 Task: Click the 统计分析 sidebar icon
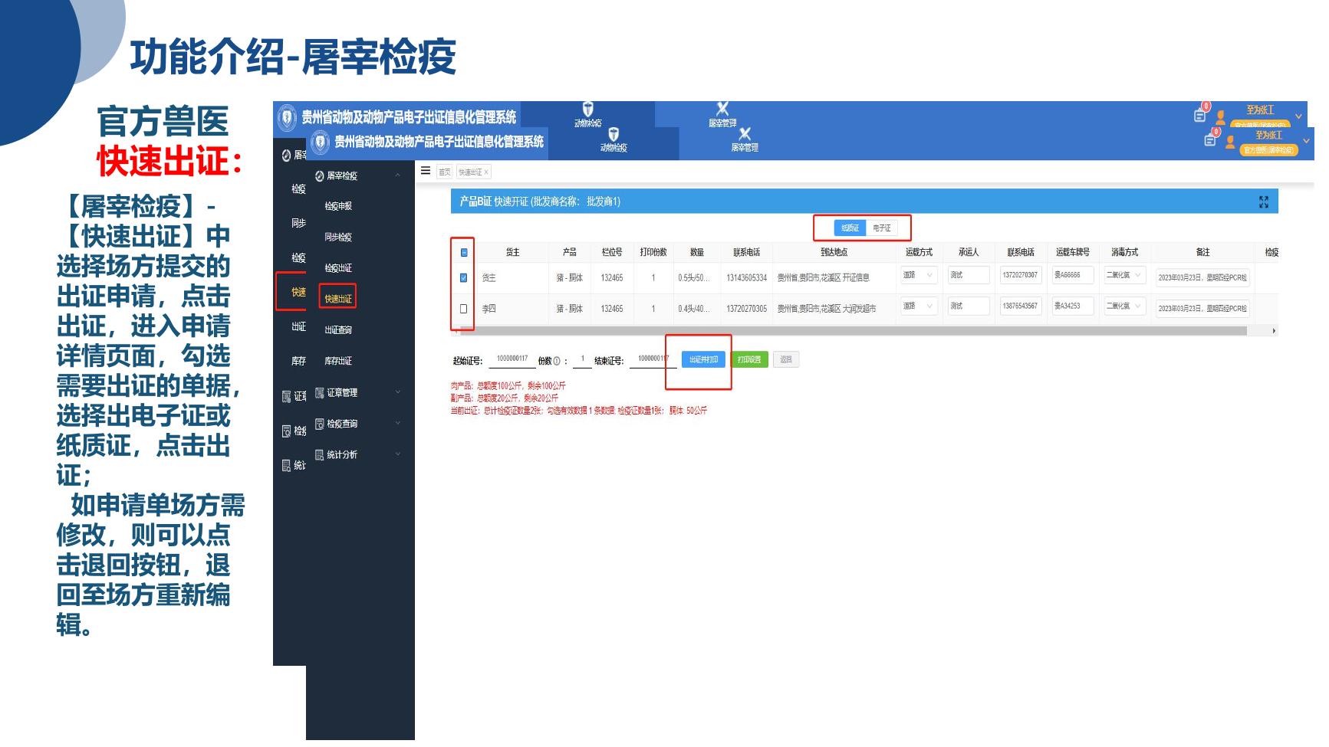click(320, 455)
